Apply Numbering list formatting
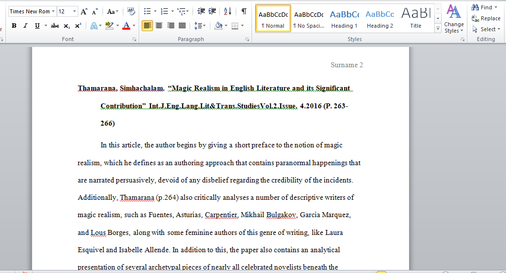 [x=164, y=11]
